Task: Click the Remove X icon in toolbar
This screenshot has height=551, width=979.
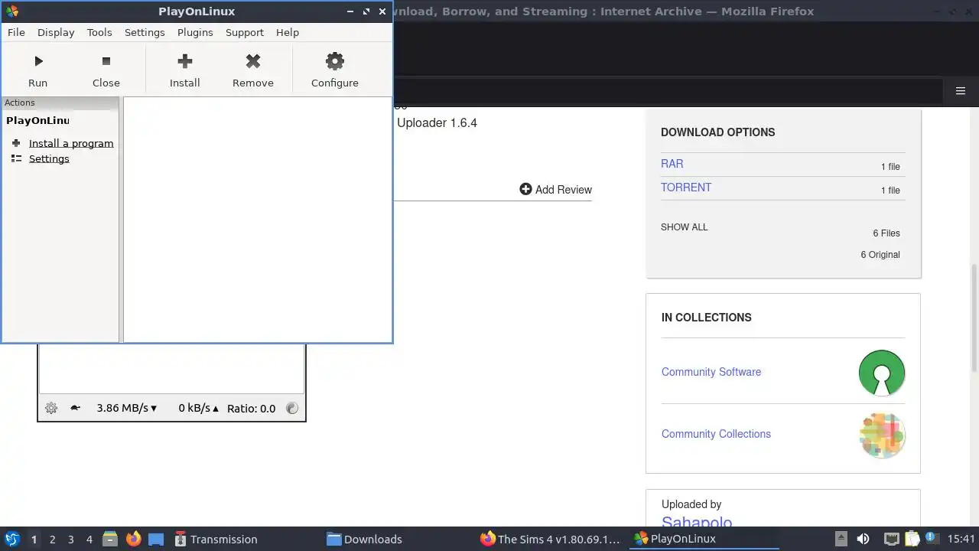Action: point(253,61)
